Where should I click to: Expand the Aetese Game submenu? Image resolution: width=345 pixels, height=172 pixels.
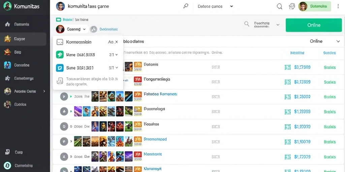coord(44,91)
